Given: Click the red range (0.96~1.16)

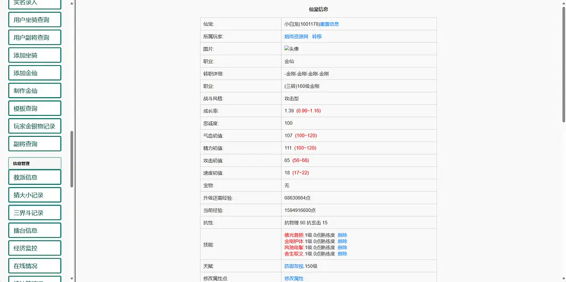Looking at the screenshot, I should (x=308, y=111).
